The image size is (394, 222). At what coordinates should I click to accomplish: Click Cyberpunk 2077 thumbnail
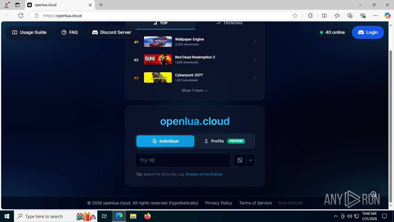coord(158,77)
